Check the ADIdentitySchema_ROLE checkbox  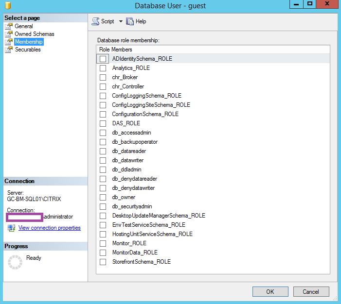(x=103, y=59)
